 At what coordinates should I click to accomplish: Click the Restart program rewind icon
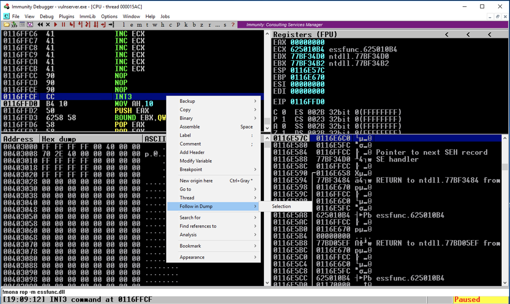click(x=40, y=25)
